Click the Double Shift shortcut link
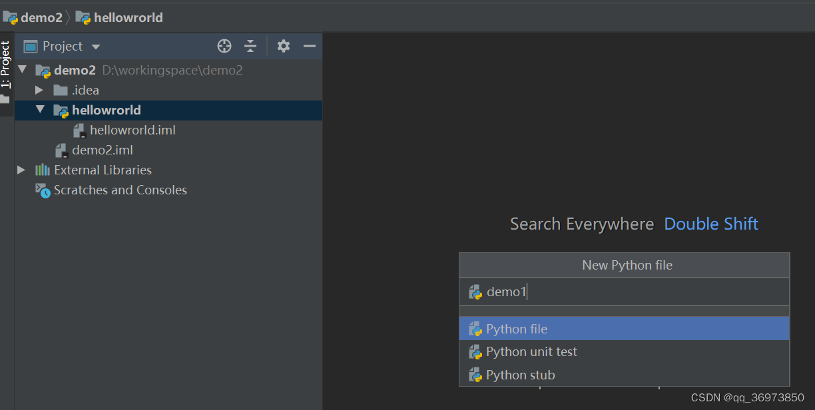 click(710, 224)
